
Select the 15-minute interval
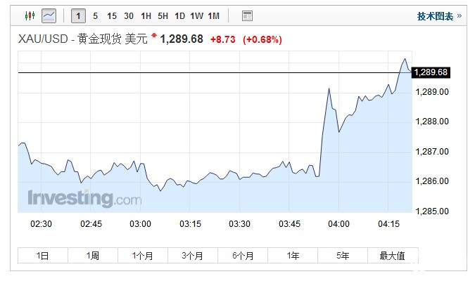click(x=112, y=15)
